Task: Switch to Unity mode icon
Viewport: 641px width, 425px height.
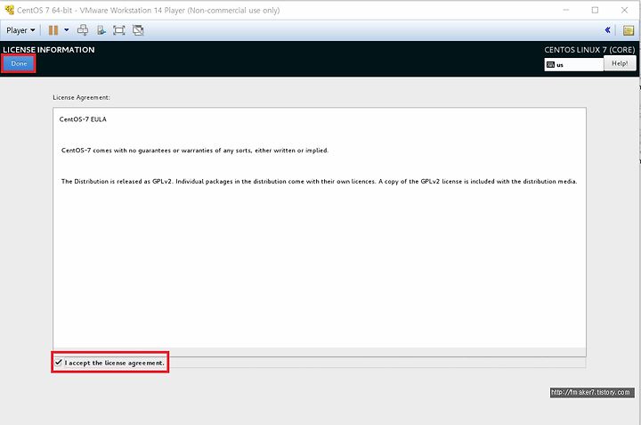Action: point(138,30)
